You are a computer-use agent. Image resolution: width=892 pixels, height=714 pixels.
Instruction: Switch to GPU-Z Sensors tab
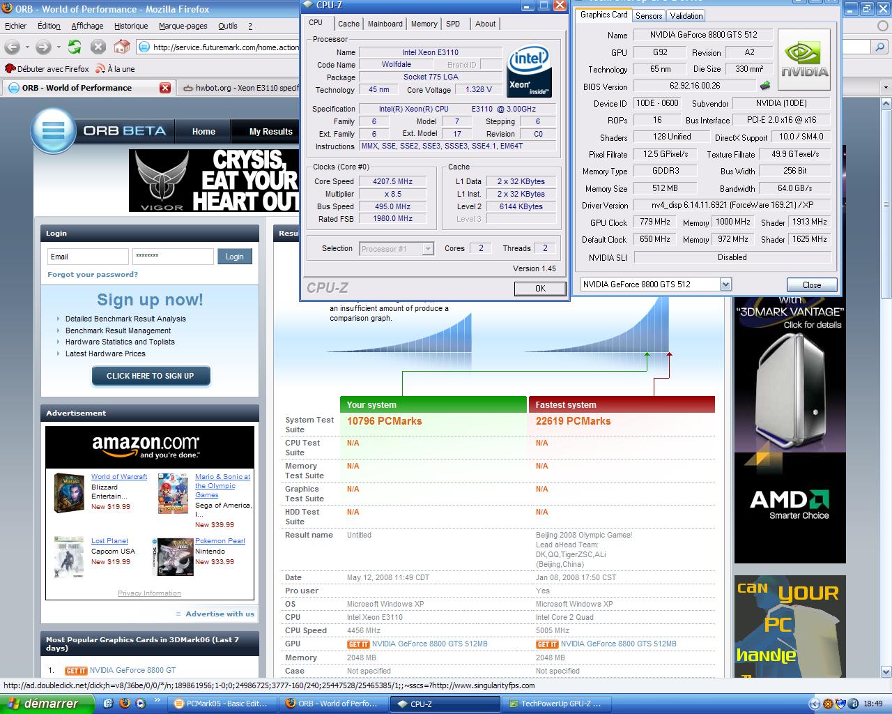pyautogui.click(x=649, y=15)
